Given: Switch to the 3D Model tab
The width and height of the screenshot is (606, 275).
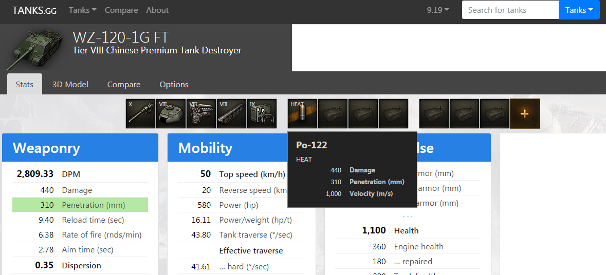Looking at the screenshot, I should pos(70,84).
